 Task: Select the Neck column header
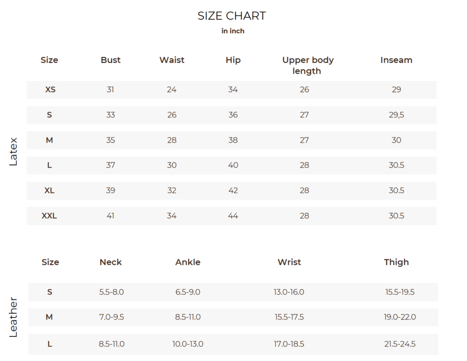[111, 262]
